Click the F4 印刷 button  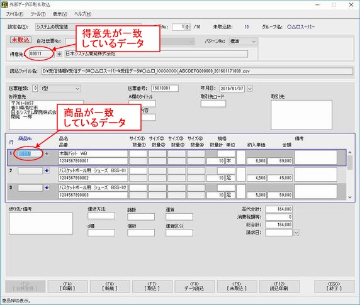click(x=67, y=286)
